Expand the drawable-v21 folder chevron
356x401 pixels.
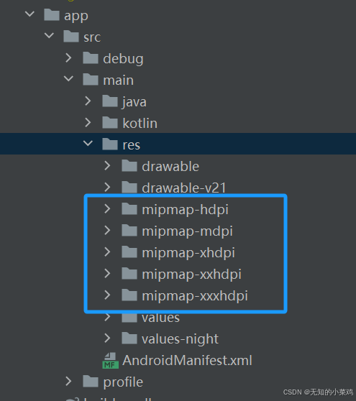click(107, 187)
